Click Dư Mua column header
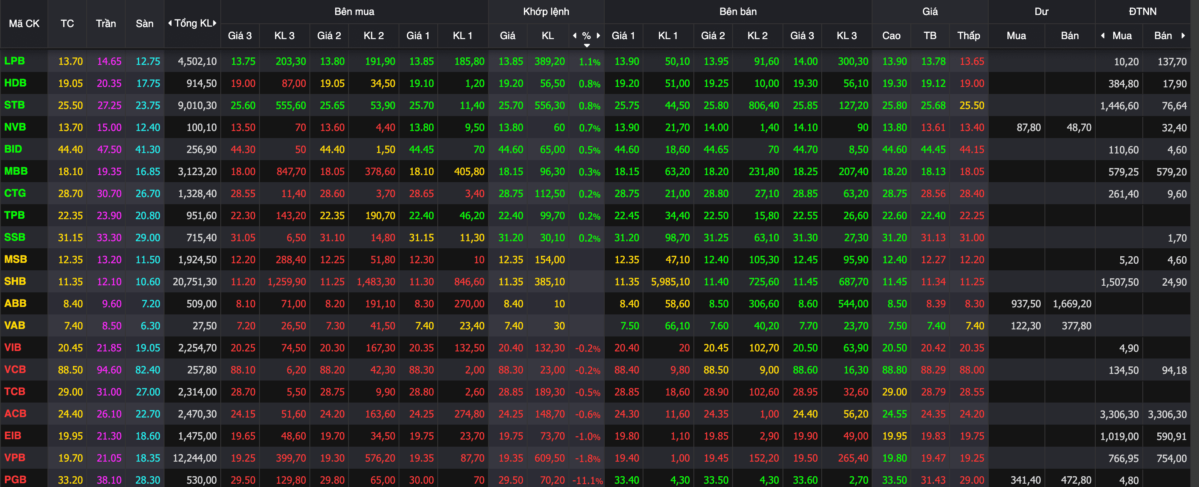Viewport: 1199px width, 487px height. 1016,36
